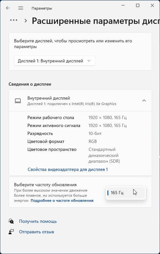160x254 pixels.
Task: Click Получить помощь link
Action: 38,221
